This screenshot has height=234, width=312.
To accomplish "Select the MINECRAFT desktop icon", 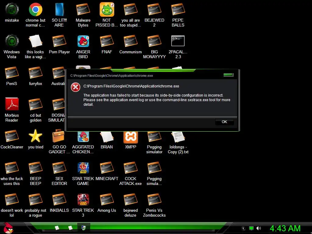I will tap(107, 171).
